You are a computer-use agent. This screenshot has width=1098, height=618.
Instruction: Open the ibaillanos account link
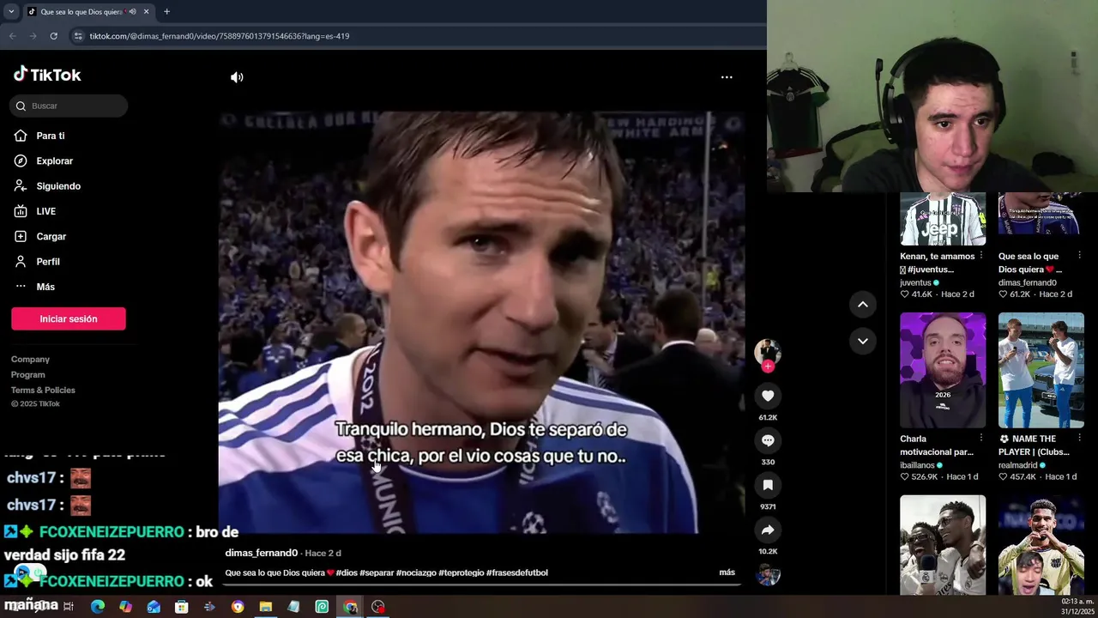(x=917, y=465)
